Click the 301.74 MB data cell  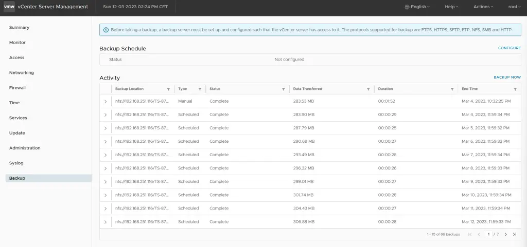pos(303,195)
